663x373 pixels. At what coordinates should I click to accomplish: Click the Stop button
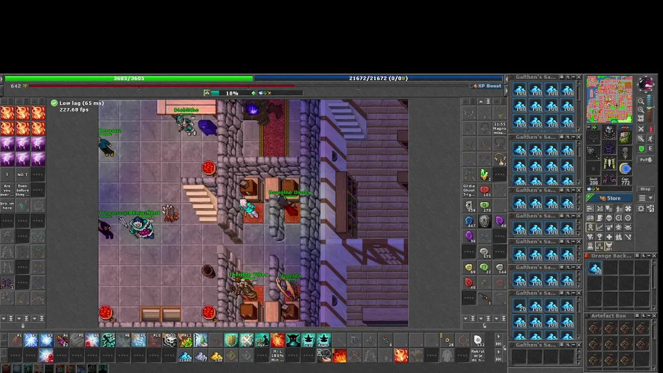pos(645,189)
